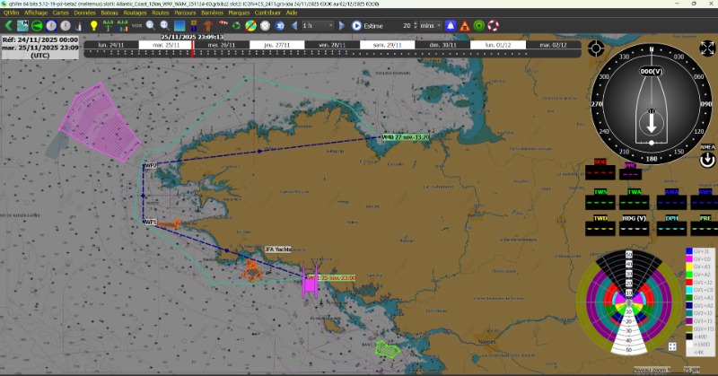Click the yellow light bulb toolbar icon
718x376 pixels.
coord(92,26)
